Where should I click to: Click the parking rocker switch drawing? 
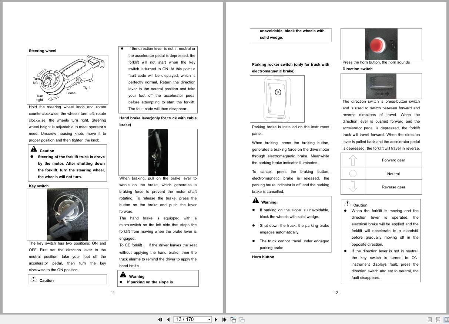[x=277, y=99]
